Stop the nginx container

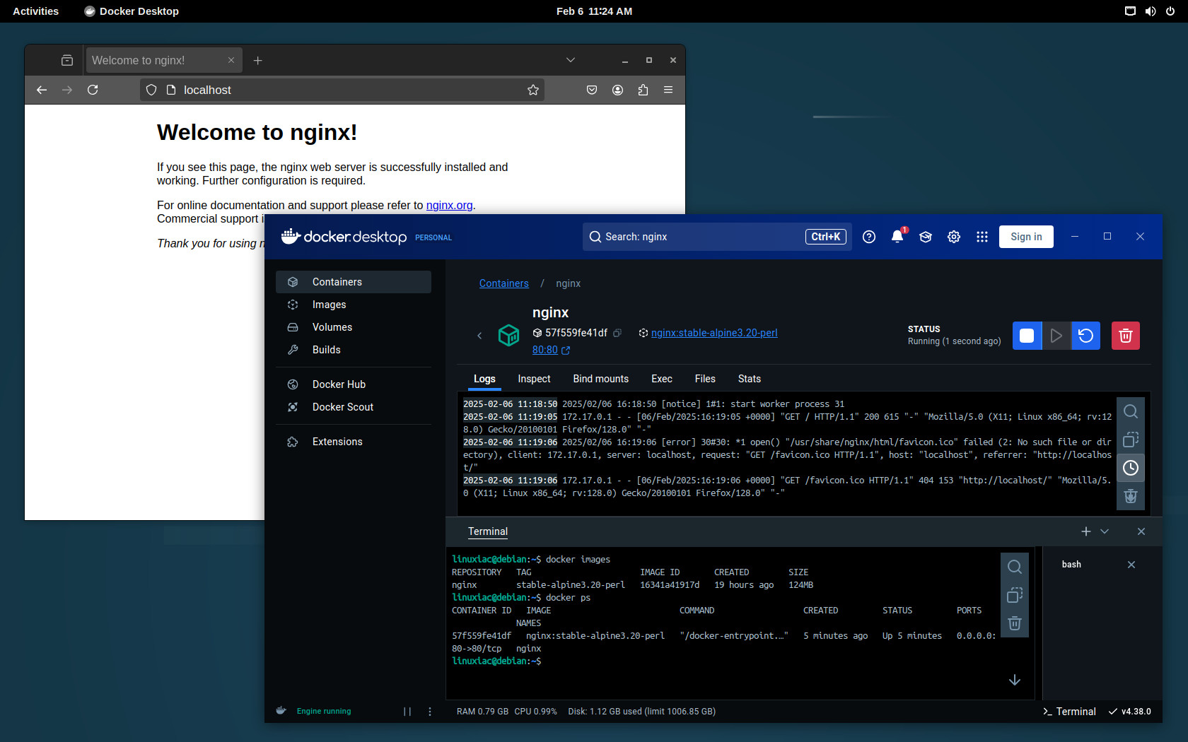(x=1027, y=336)
